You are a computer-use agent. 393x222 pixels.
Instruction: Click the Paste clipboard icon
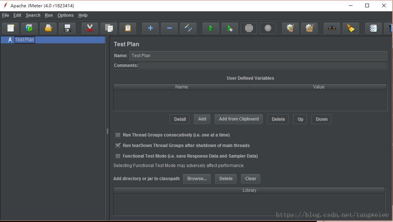[128, 28]
